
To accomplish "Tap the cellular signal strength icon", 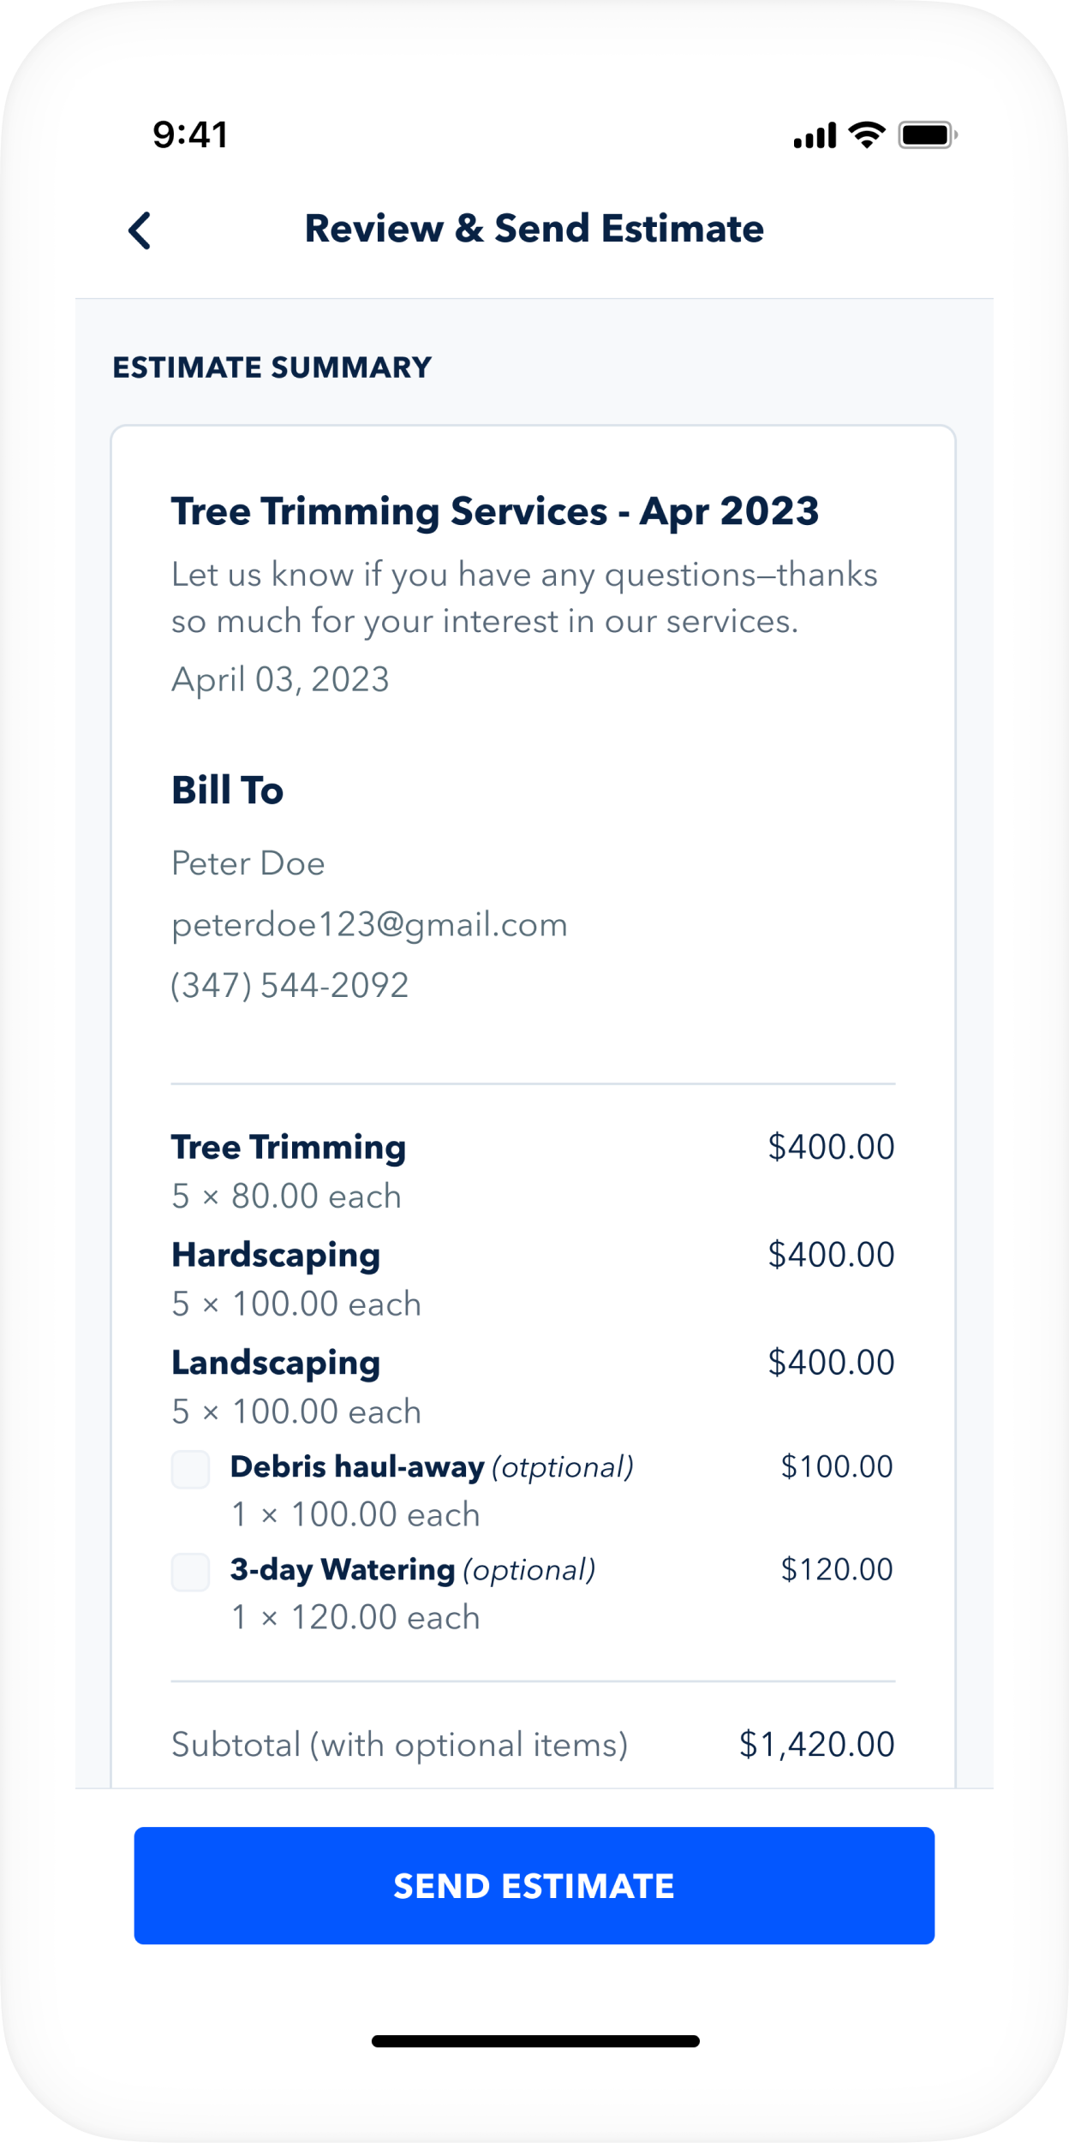I will (814, 135).
